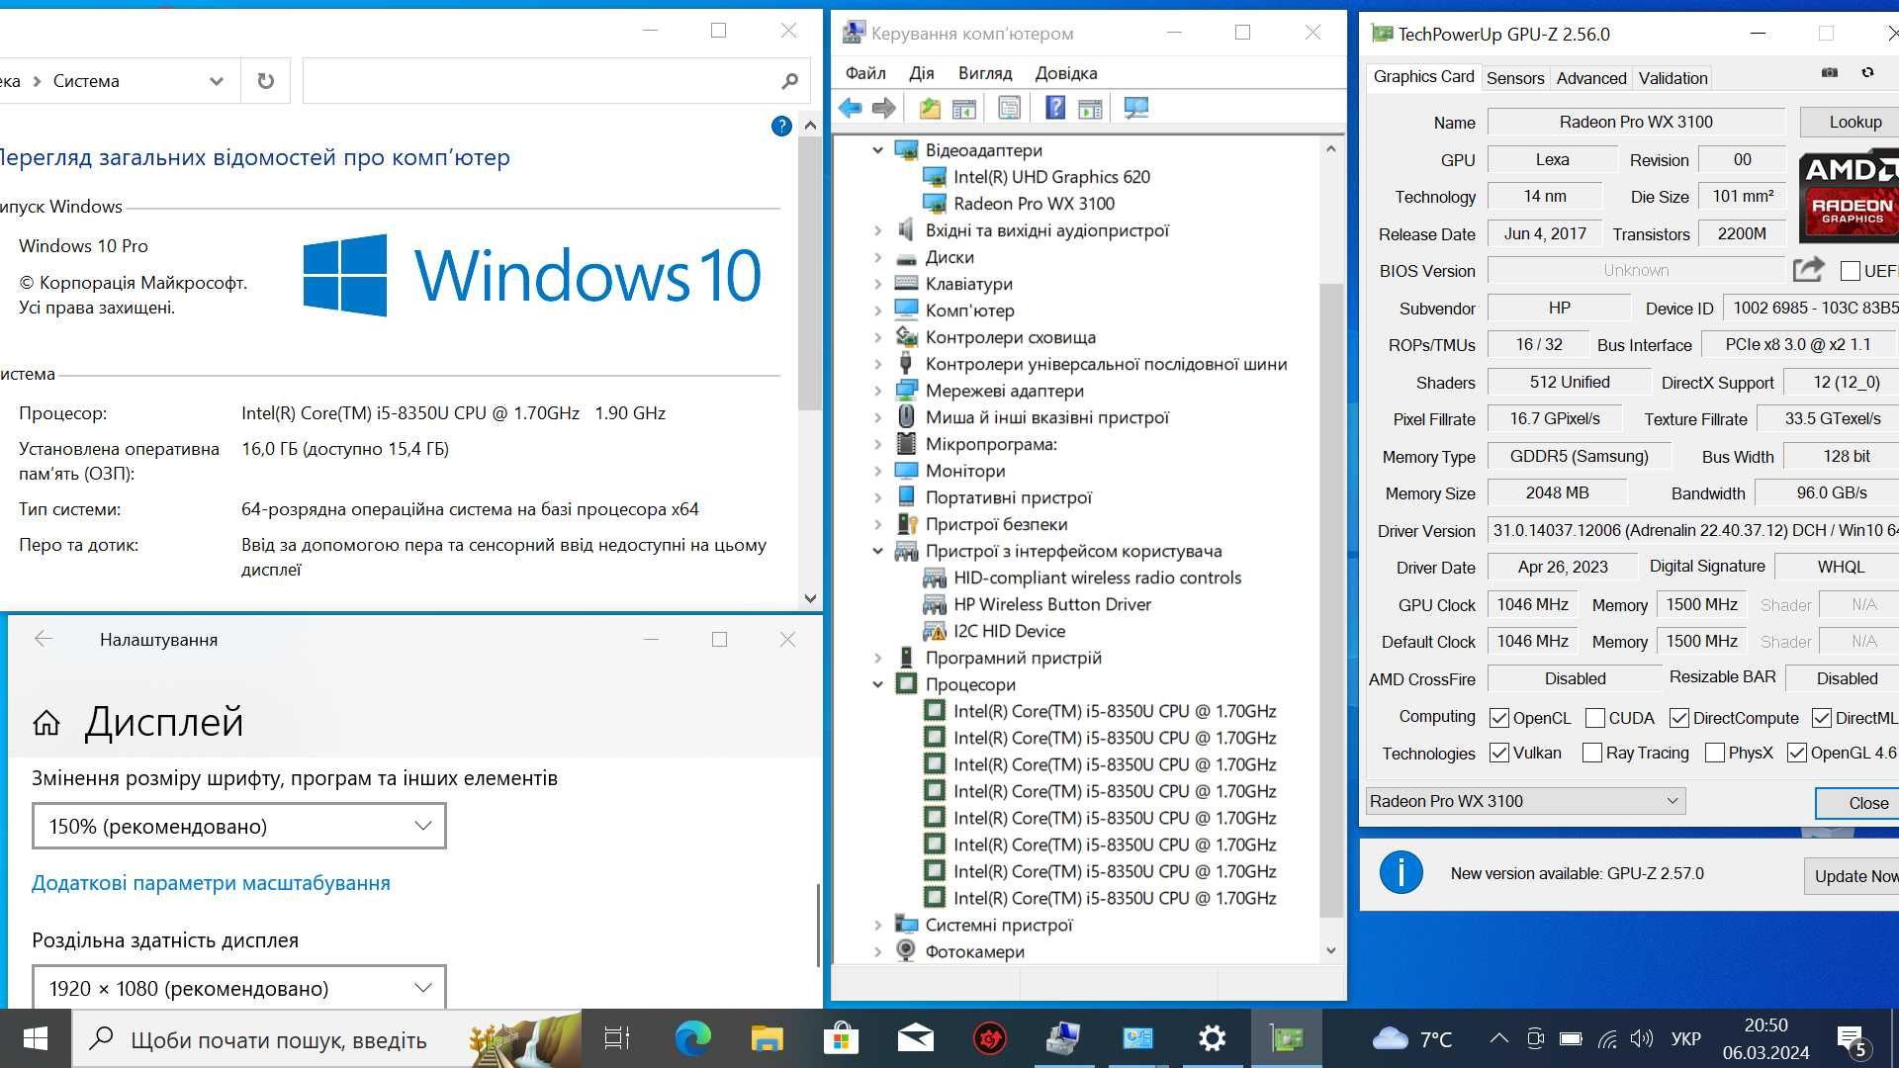Click the back arrow in Computer Management toolbar
The height and width of the screenshot is (1068, 1899).
[850, 109]
